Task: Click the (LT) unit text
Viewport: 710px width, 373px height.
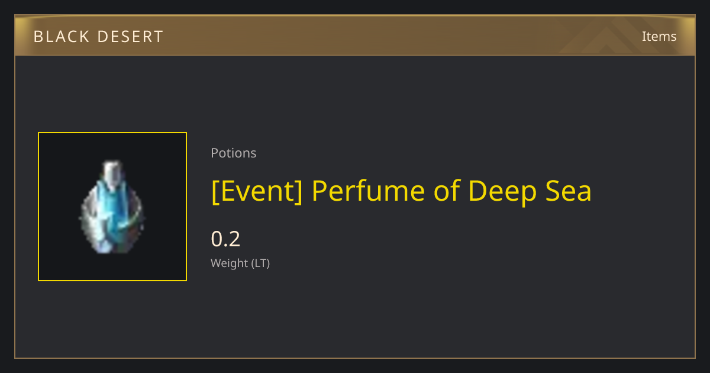Action: coord(261,263)
